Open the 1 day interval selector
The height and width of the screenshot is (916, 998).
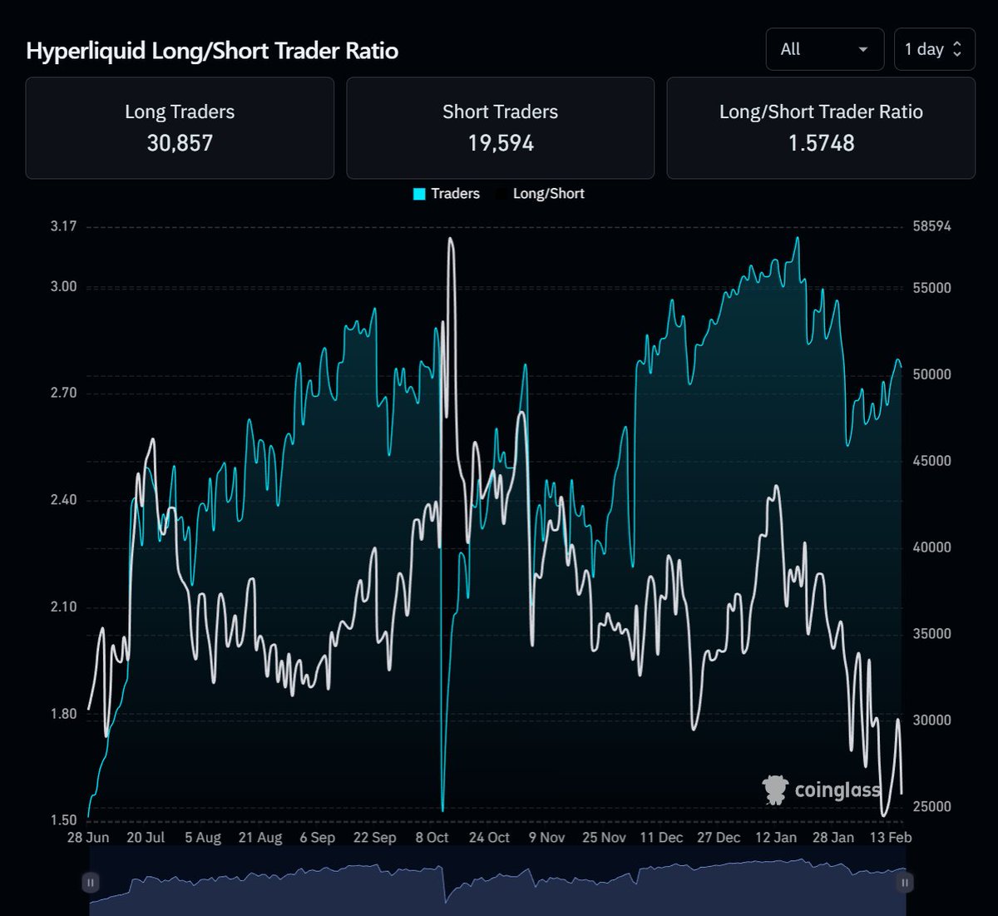[934, 49]
